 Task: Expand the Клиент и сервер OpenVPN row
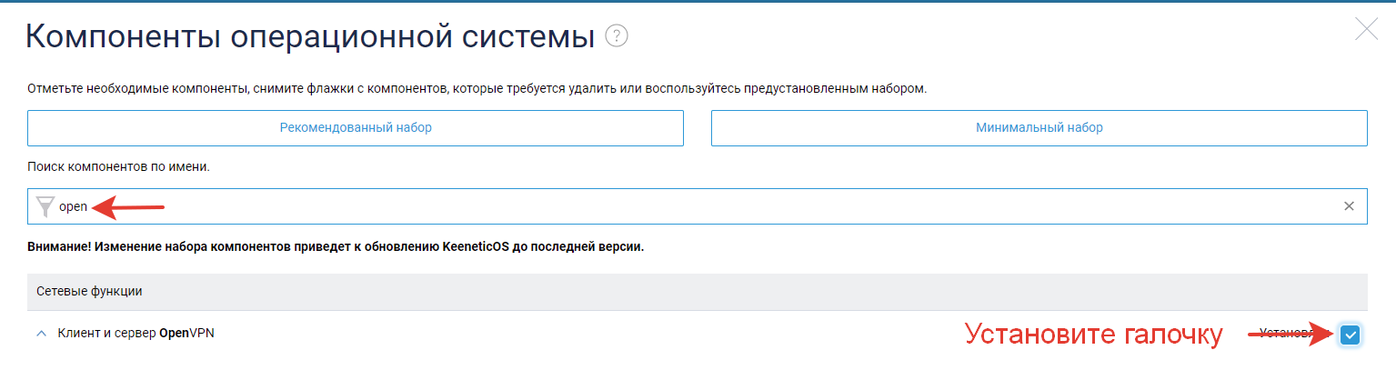click(x=40, y=334)
